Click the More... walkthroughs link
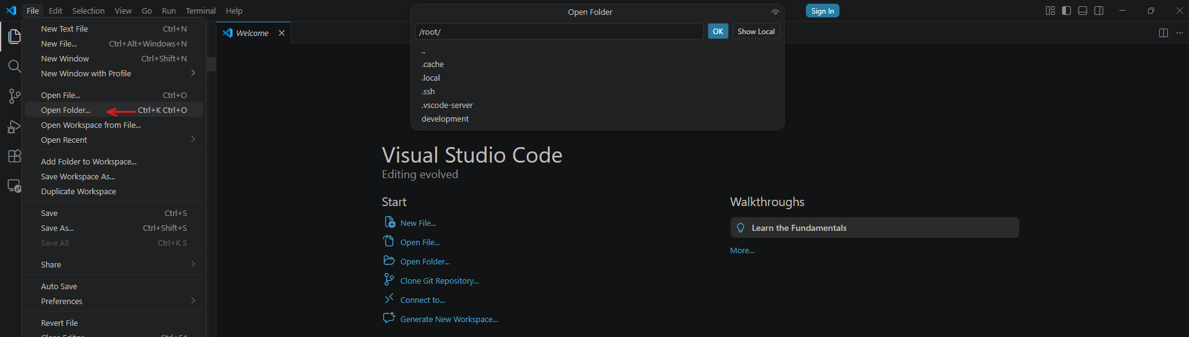The width and height of the screenshot is (1189, 337). click(x=742, y=250)
